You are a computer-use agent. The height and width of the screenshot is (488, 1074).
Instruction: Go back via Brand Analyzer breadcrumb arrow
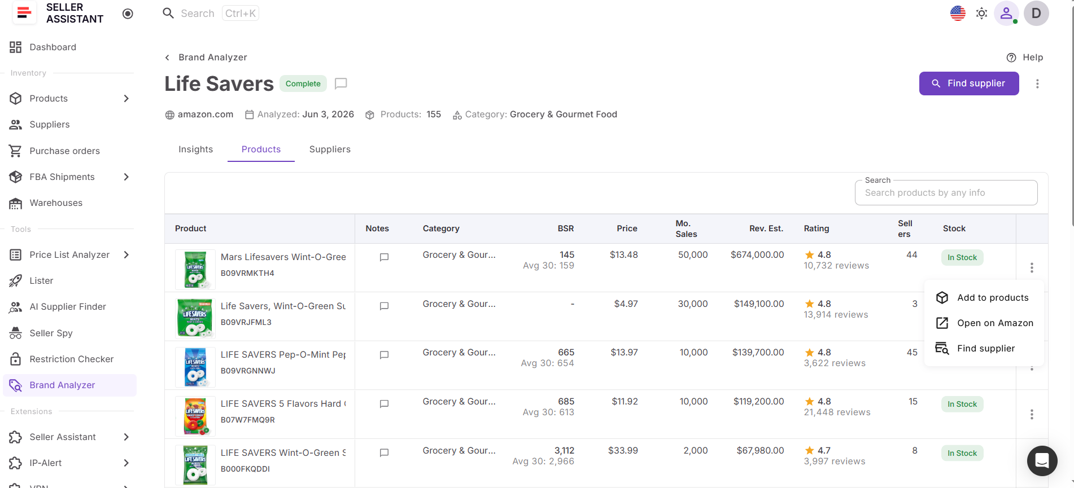pos(167,58)
